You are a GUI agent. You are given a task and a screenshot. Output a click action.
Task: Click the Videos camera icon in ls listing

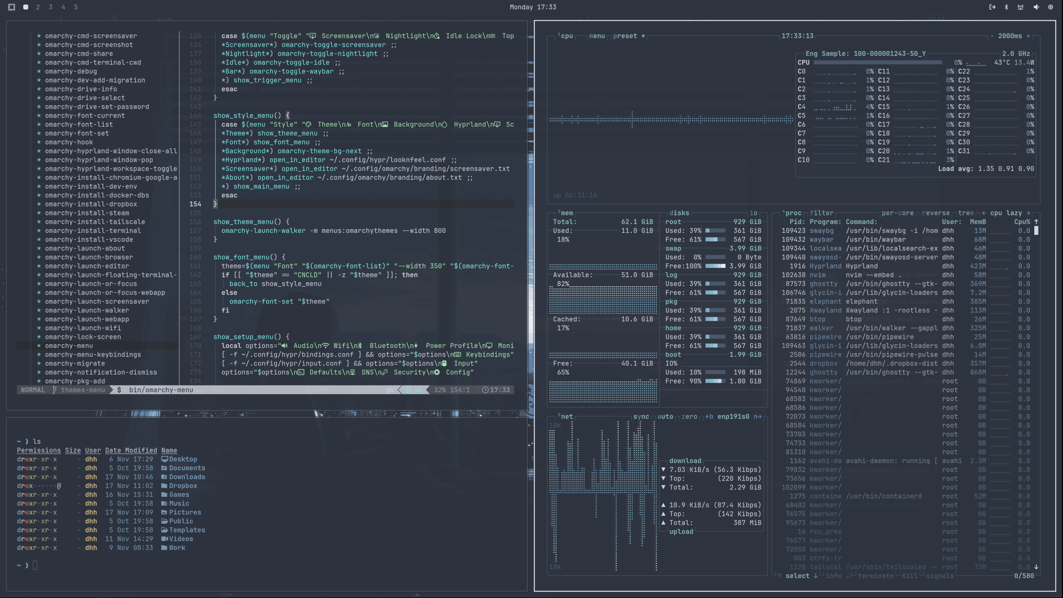(x=164, y=539)
